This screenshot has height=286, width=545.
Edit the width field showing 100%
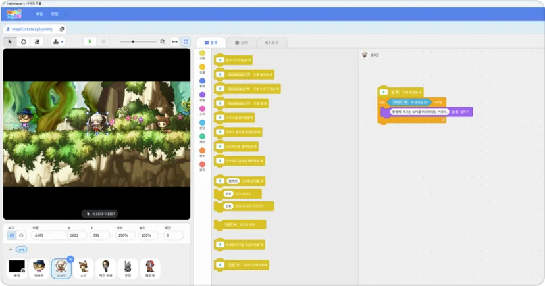tap(125, 235)
